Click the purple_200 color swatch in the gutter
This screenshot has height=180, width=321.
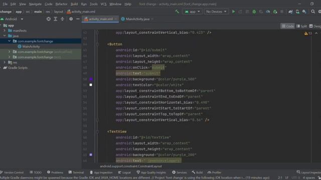point(91,154)
